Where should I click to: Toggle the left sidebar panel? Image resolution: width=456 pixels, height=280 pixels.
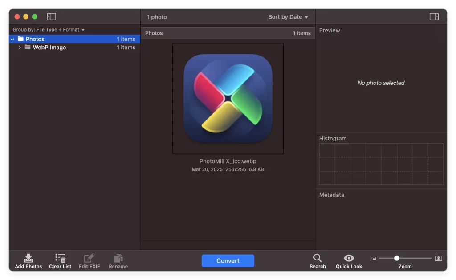tap(52, 17)
